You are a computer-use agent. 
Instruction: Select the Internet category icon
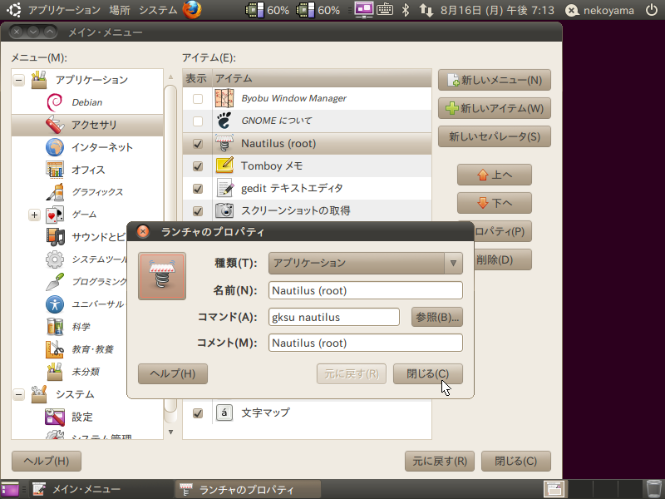coord(55,147)
